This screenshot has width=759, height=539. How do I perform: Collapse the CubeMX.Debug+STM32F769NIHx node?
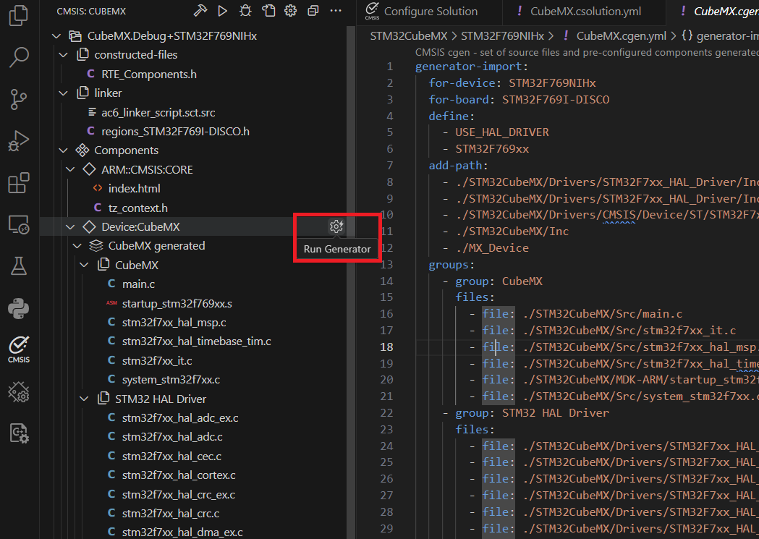pyautogui.click(x=56, y=36)
